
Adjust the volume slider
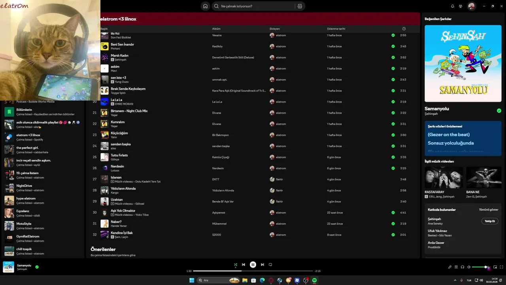(x=480, y=267)
